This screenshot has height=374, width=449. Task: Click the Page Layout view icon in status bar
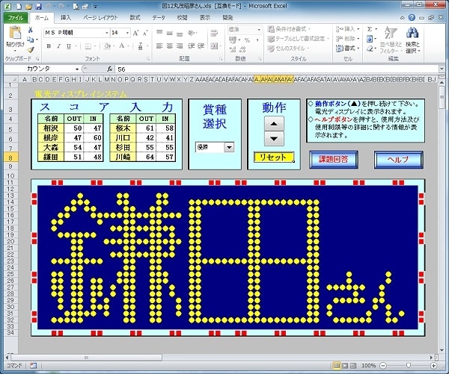(x=345, y=366)
